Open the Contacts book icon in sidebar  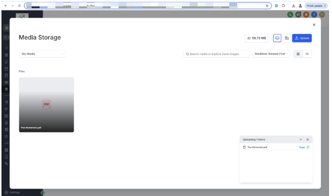click(6, 76)
